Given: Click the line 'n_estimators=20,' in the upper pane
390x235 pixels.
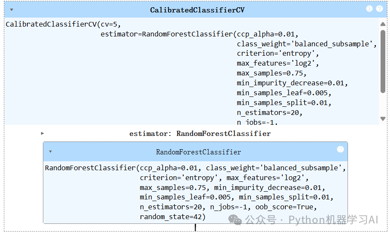Looking at the screenshot, I should [x=269, y=113].
